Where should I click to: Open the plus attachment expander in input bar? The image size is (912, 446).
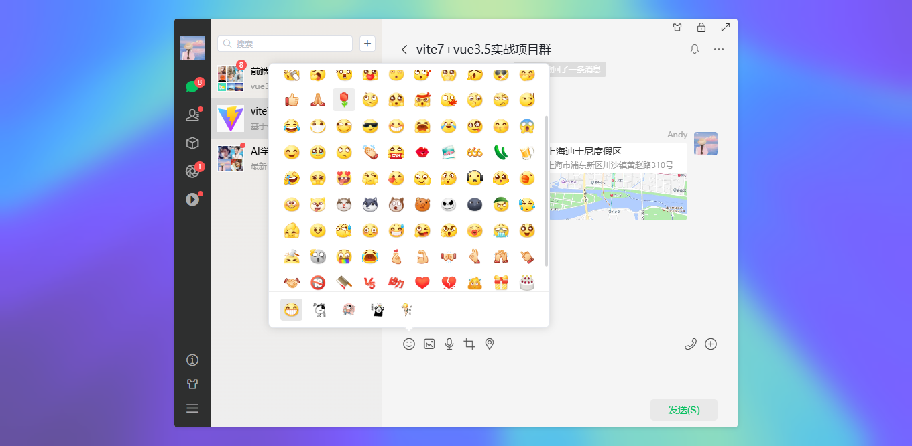(x=710, y=344)
